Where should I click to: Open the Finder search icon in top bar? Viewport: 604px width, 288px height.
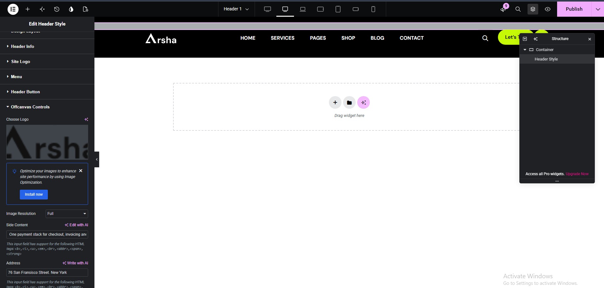click(x=518, y=9)
